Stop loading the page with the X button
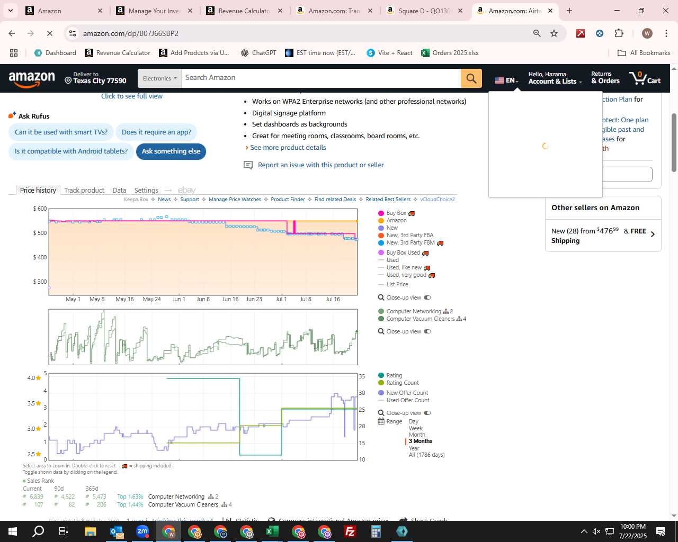The width and height of the screenshot is (678, 542). coord(49,33)
